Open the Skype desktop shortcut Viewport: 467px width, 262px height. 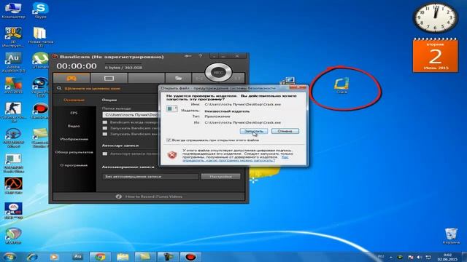[x=40, y=10]
